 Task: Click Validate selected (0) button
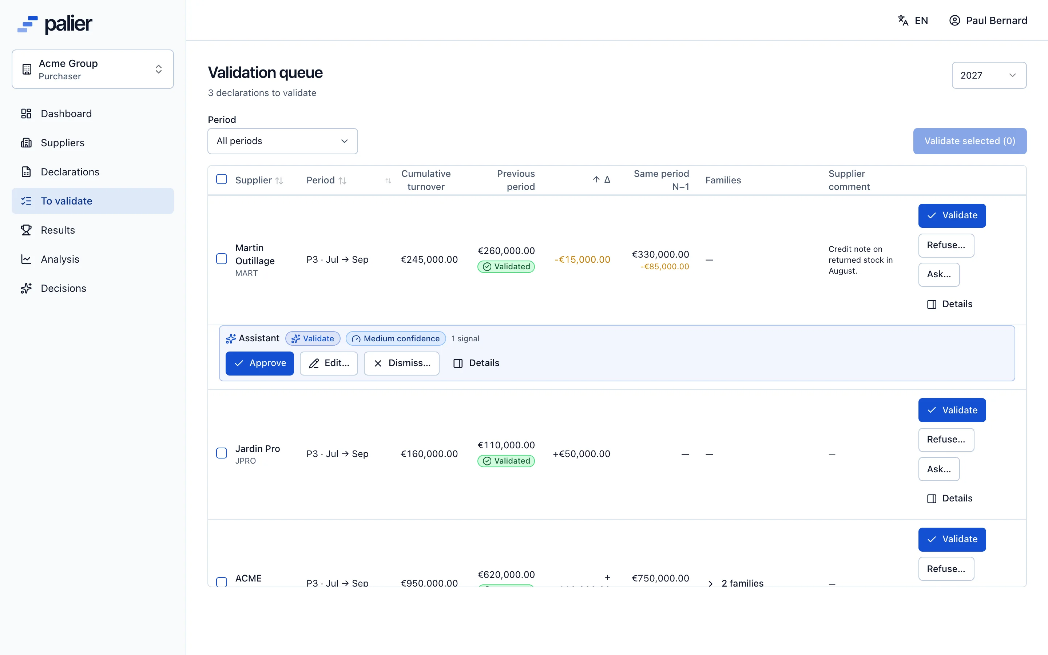tap(970, 141)
